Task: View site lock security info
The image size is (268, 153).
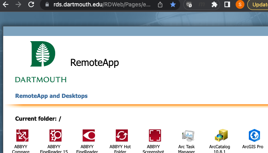Action: (x=47, y=5)
